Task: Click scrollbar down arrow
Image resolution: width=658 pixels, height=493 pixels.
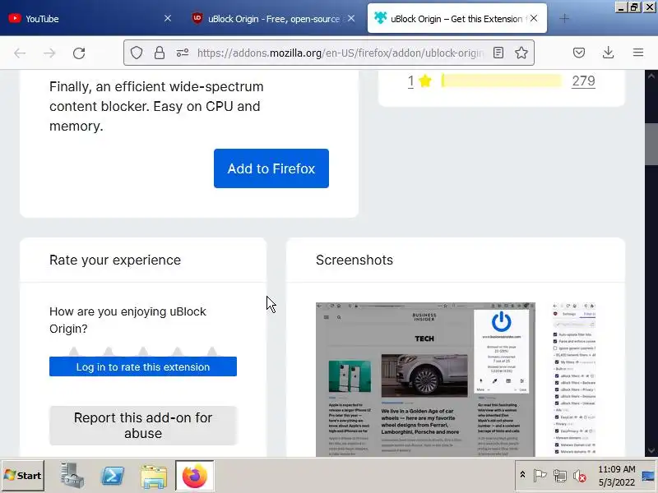Action: pyautogui.click(x=651, y=450)
